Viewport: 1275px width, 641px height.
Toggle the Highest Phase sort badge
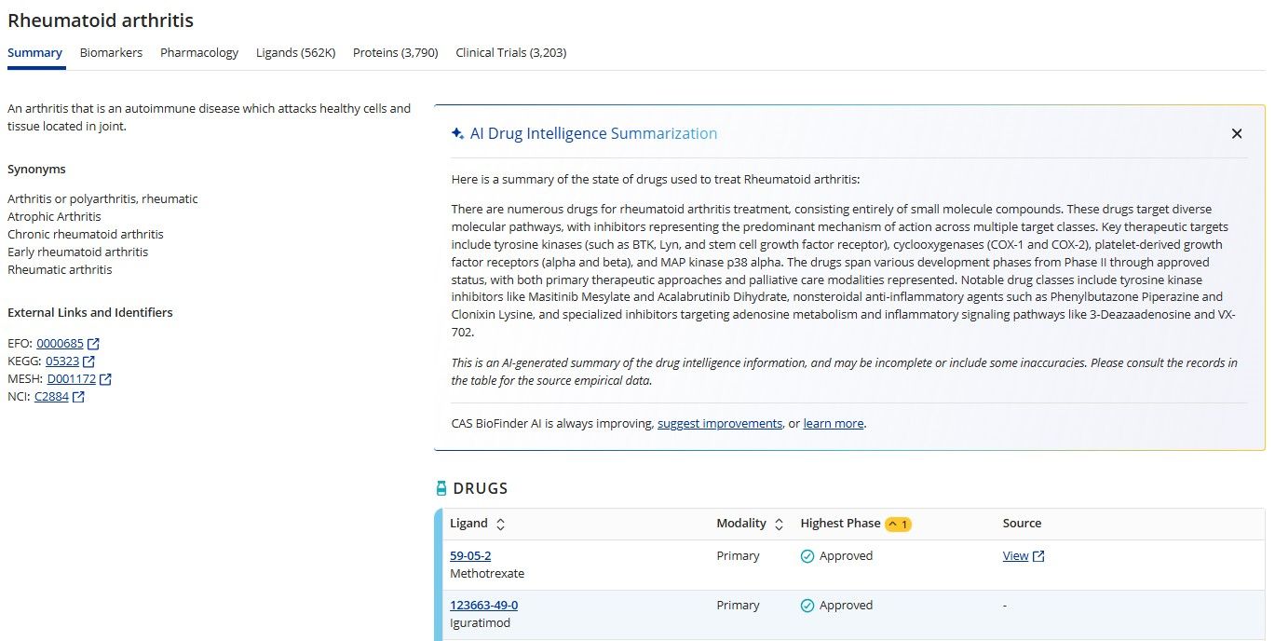tap(898, 525)
